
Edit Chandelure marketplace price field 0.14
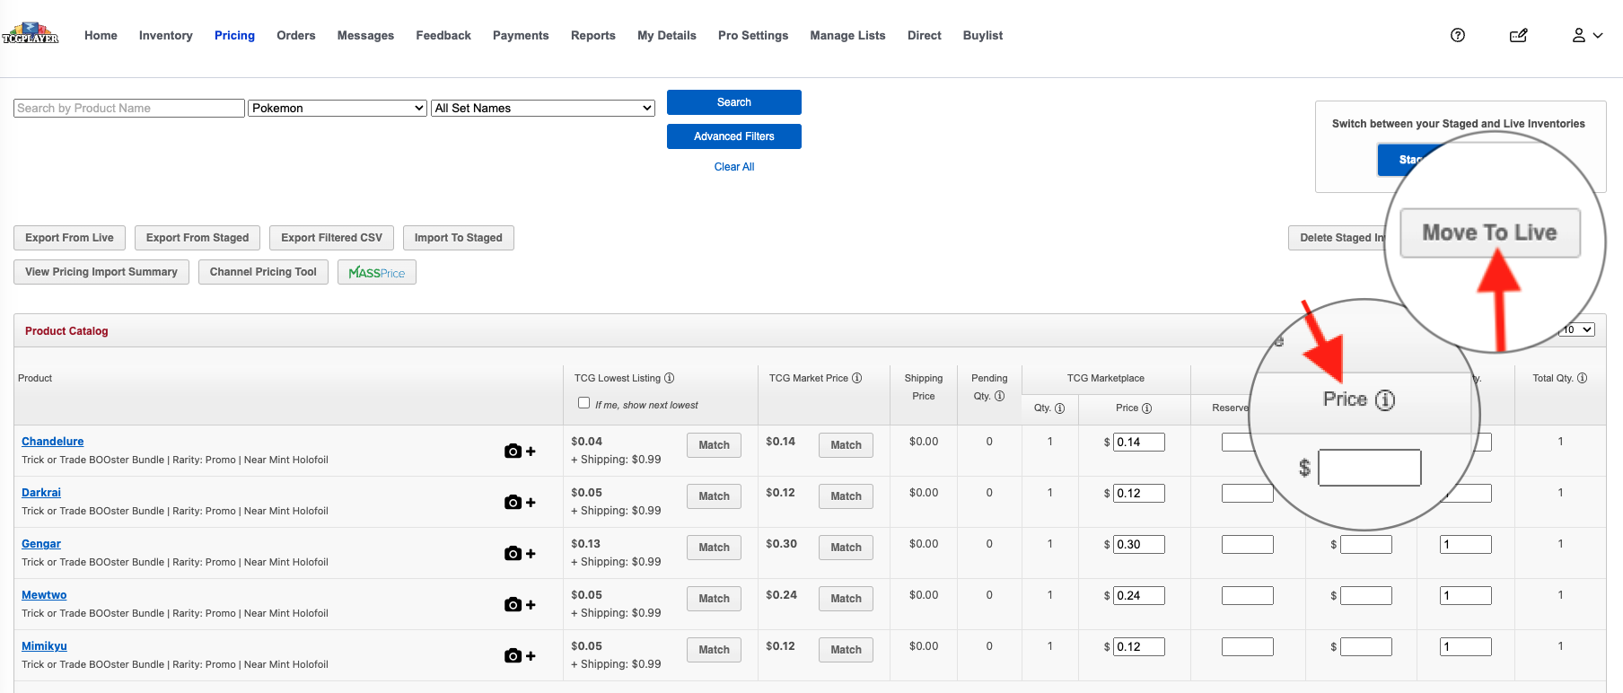[x=1139, y=442]
